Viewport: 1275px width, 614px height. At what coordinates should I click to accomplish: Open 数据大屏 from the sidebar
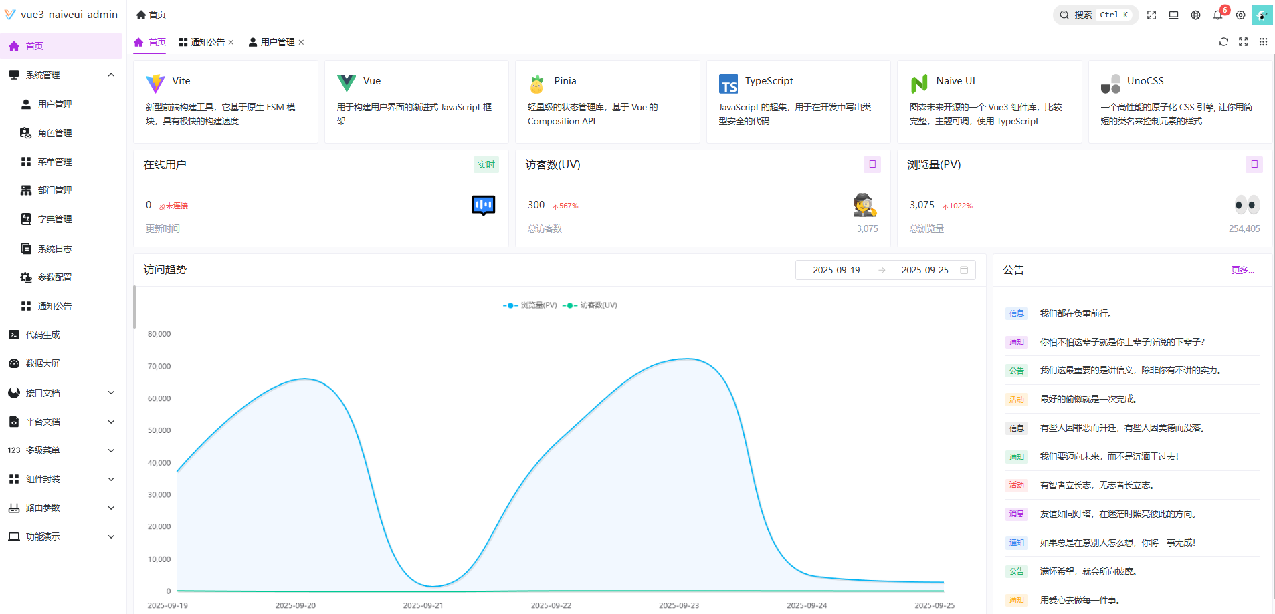point(42,363)
